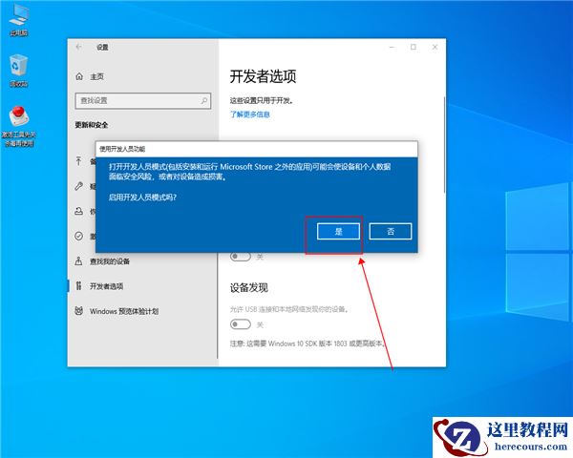573x458 pixels.
Task: Toggle the 设备发现 USB switch
Action: [x=240, y=324]
